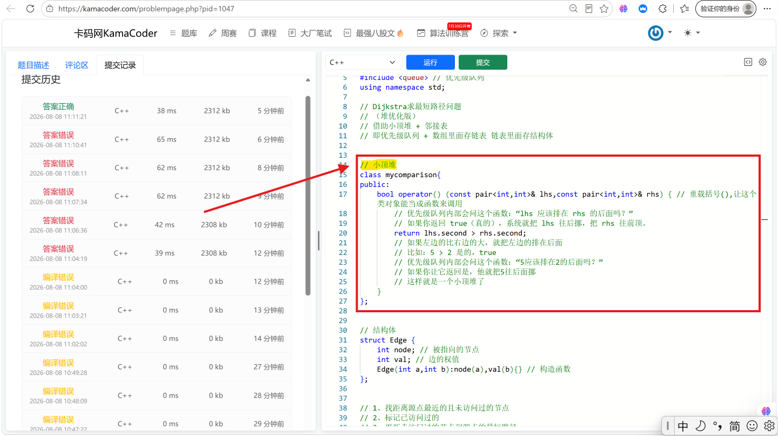Click the using namespace std line
The width and height of the screenshot is (778, 436).
(x=403, y=87)
